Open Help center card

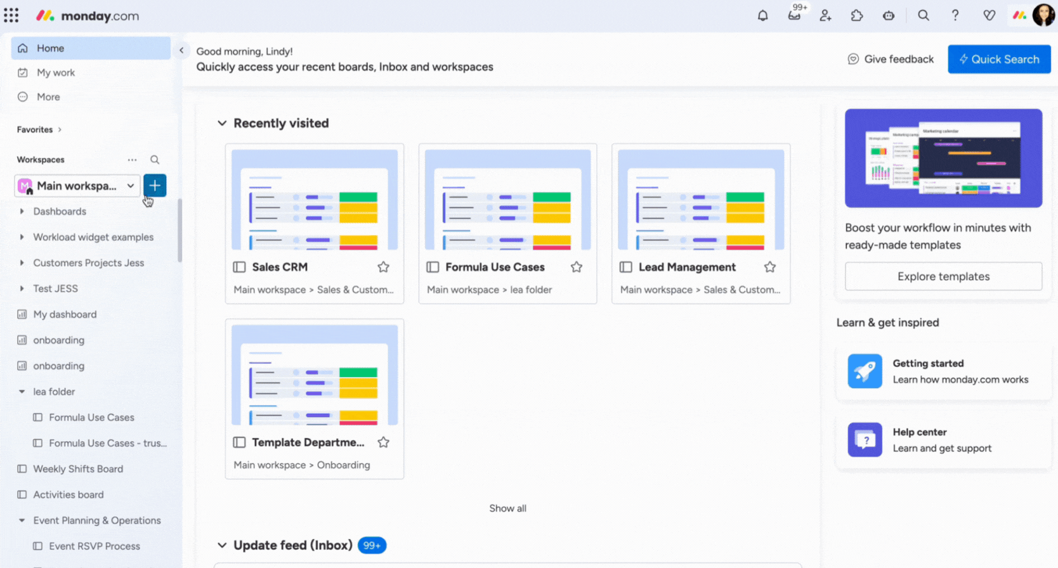tap(943, 440)
